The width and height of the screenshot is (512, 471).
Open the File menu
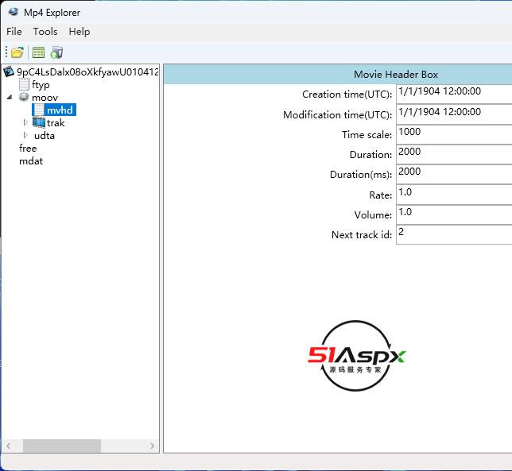pyautogui.click(x=14, y=32)
